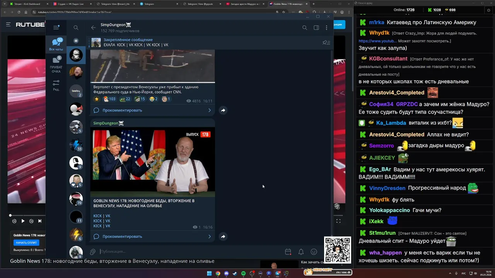The height and width of the screenshot is (278, 495).
Task: Search inside the SimpDungeon channel
Action: click(x=305, y=27)
